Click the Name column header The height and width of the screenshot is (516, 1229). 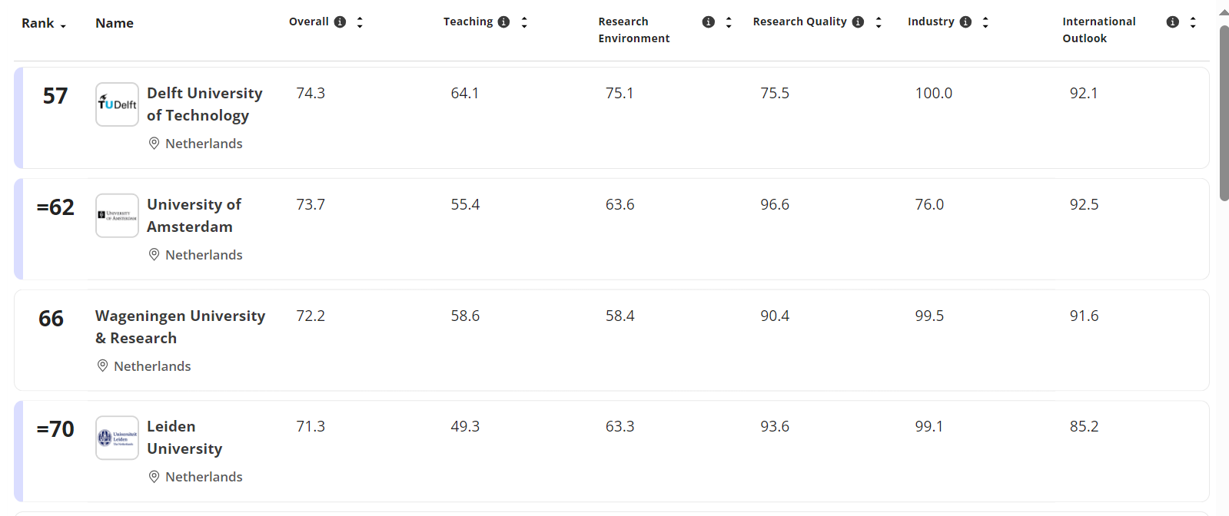click(115, 24)
